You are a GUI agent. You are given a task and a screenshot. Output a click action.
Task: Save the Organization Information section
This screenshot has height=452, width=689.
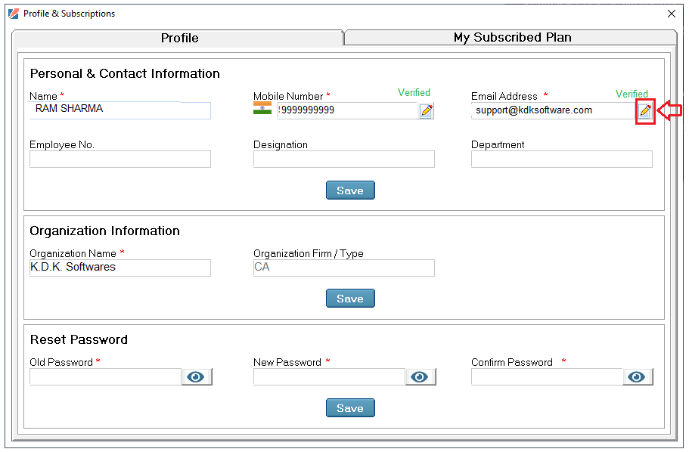[350, 299]
